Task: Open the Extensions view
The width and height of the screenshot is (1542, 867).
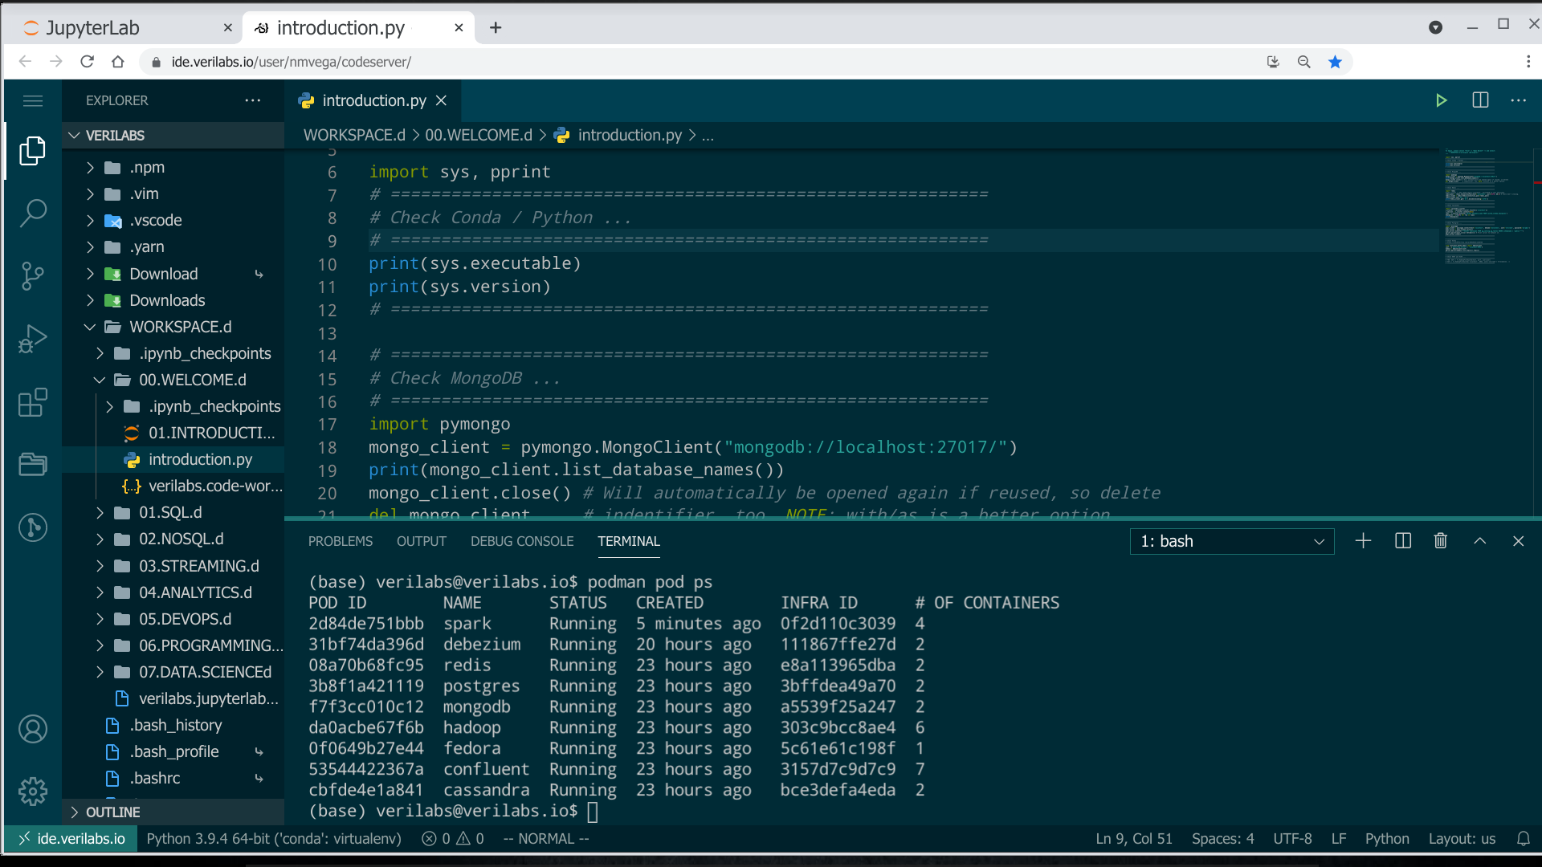Action: (x=33, y=402)
